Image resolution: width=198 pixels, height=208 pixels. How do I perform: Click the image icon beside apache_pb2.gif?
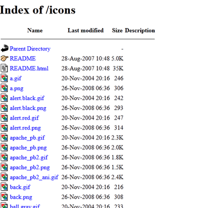4,157
